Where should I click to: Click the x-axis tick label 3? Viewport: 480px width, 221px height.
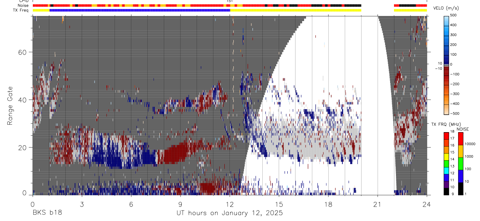pos(82,204)
